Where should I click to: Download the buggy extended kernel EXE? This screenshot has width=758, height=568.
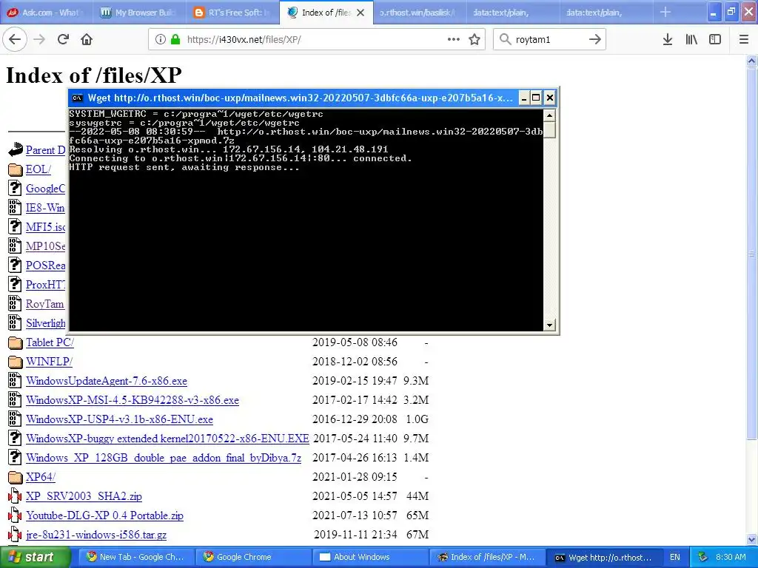(167, 439)
